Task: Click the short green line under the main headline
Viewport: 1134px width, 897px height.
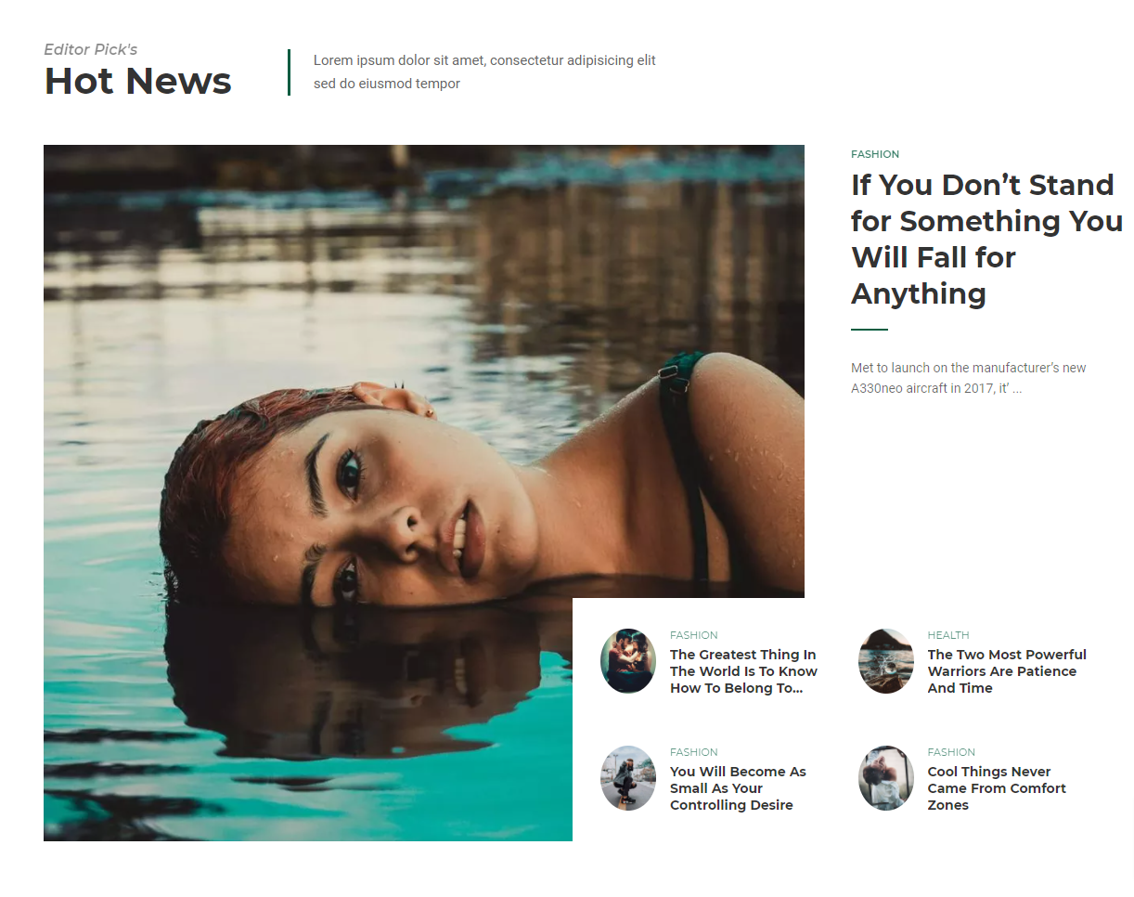Action: click(870, 330)
